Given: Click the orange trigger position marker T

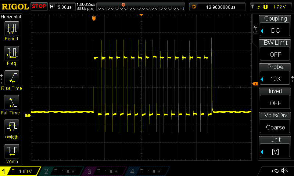Looking at the screenshot, I should pos(94,18).
